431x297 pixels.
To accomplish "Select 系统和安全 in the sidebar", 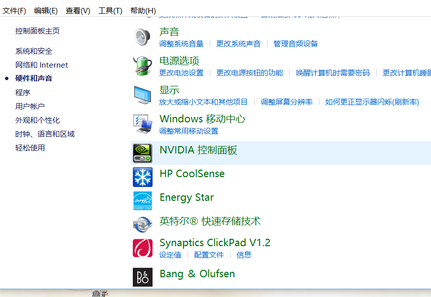I will pos(34,51).
